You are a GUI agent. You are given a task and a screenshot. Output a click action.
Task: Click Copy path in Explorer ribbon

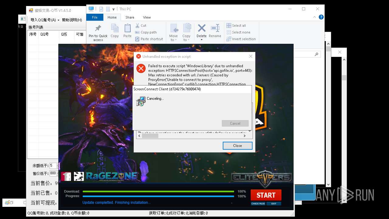coord(146,32)
